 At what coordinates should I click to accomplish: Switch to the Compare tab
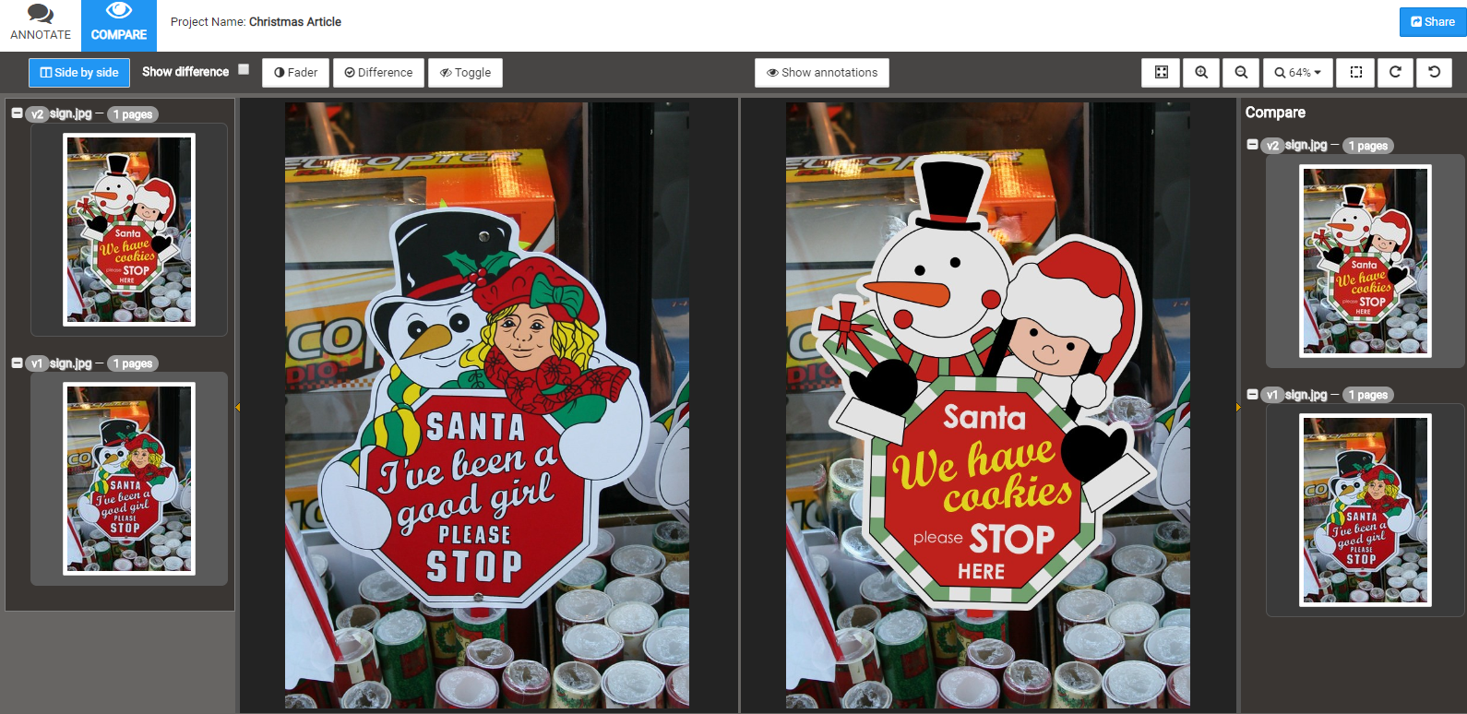click(x=119, y=25)
